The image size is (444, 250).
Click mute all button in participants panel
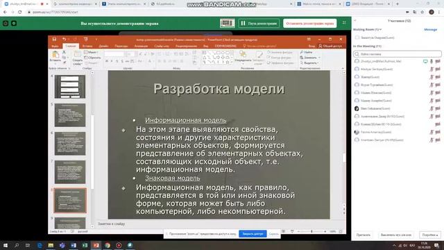[x=396, y=235]
